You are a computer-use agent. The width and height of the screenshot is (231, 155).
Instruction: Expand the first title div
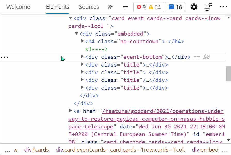(x=82, y=64)
